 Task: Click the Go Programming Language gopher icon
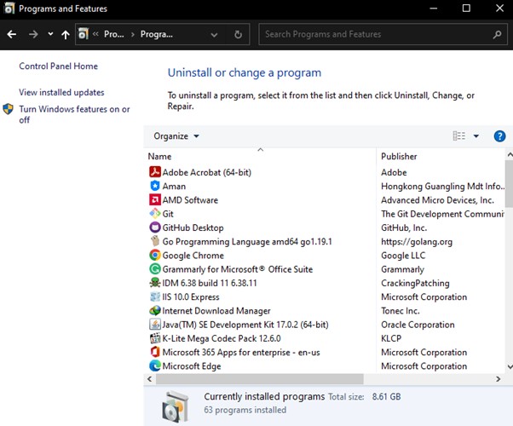pyautogui.click(x=155, y=241)
